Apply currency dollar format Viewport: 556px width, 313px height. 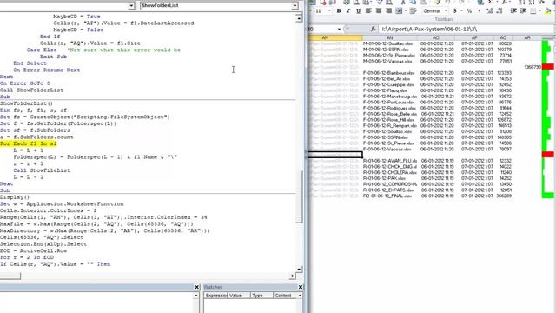455,11
